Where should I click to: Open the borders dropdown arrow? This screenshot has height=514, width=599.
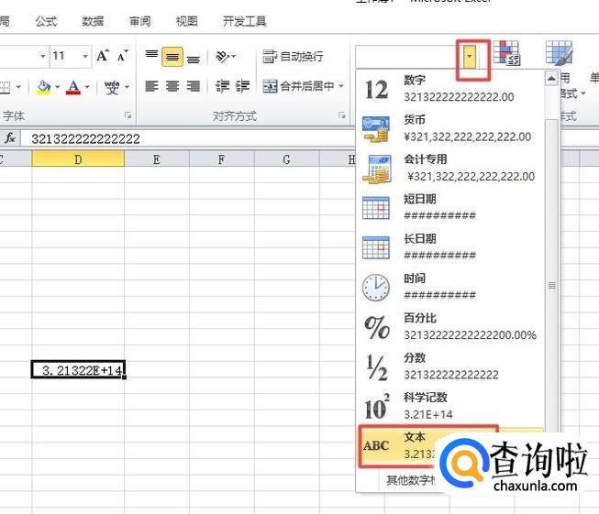tap(18, 87)
